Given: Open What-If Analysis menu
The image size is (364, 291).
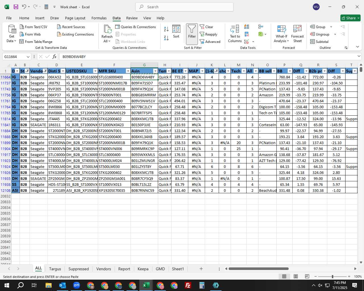Looking at the screenshot, I should (281, 34).
